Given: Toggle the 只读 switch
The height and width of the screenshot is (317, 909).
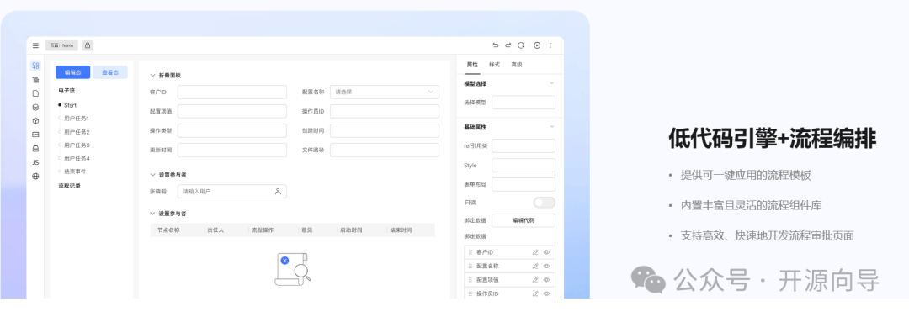Looking at the screenshot, I should pos(545,203).
